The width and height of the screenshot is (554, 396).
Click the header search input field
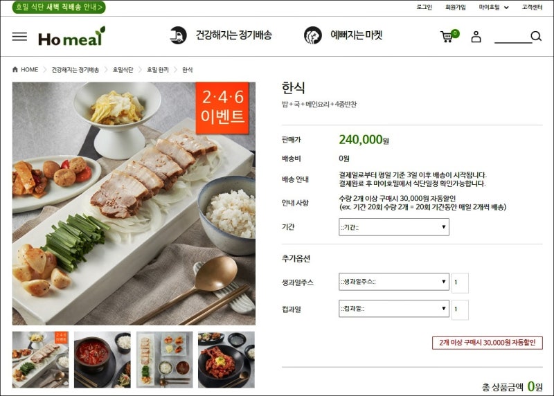(x=513, y=37)
